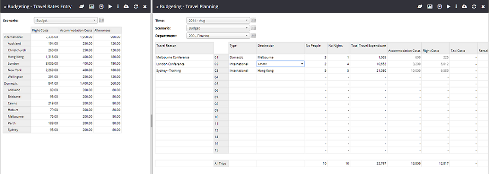489x174 pixels.
Task: Click the Domestic type cell in row 01
Action: (242, 57)
